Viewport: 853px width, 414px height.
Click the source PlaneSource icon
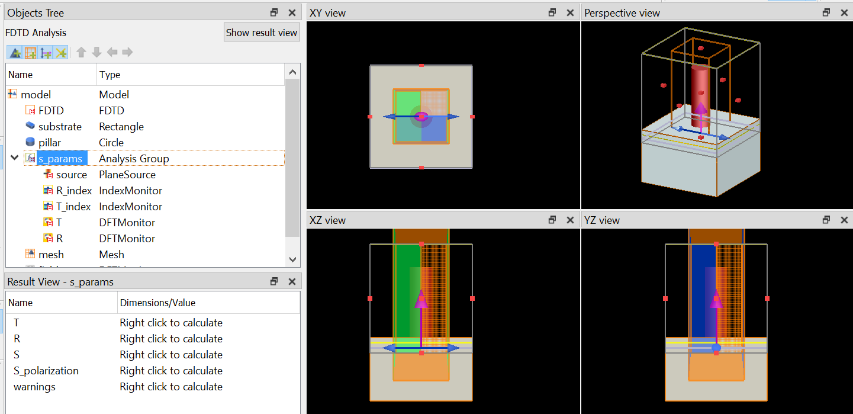point(49,174)
